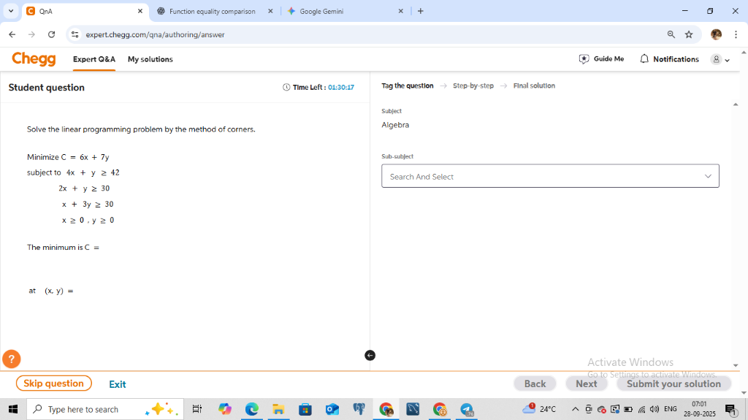Bookmark this page with the star icon

[x=689, y=34]
